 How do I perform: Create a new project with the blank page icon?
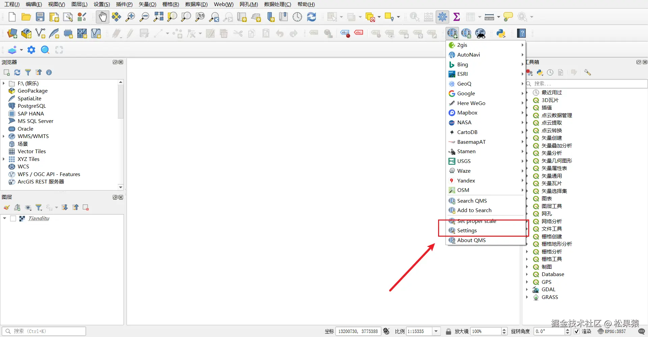12,17
